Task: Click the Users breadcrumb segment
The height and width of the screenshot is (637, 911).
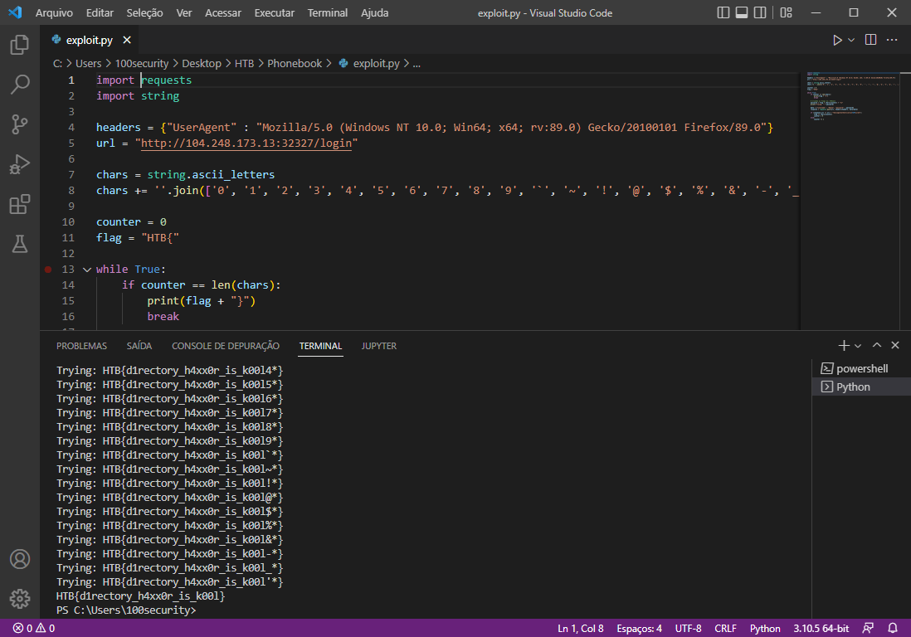Action: (88, 63)
